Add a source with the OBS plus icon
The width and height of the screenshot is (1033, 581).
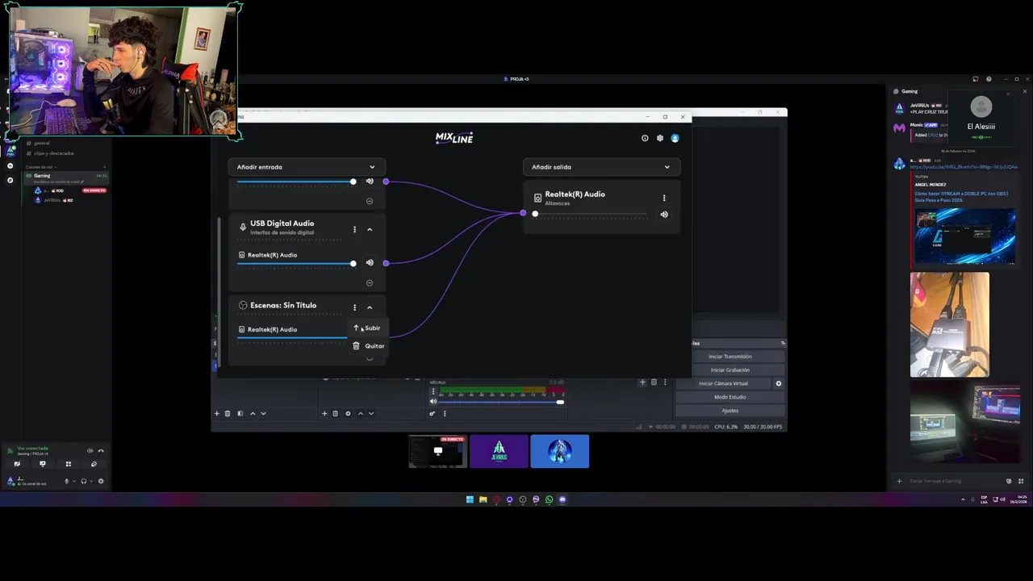coord(324,414)
